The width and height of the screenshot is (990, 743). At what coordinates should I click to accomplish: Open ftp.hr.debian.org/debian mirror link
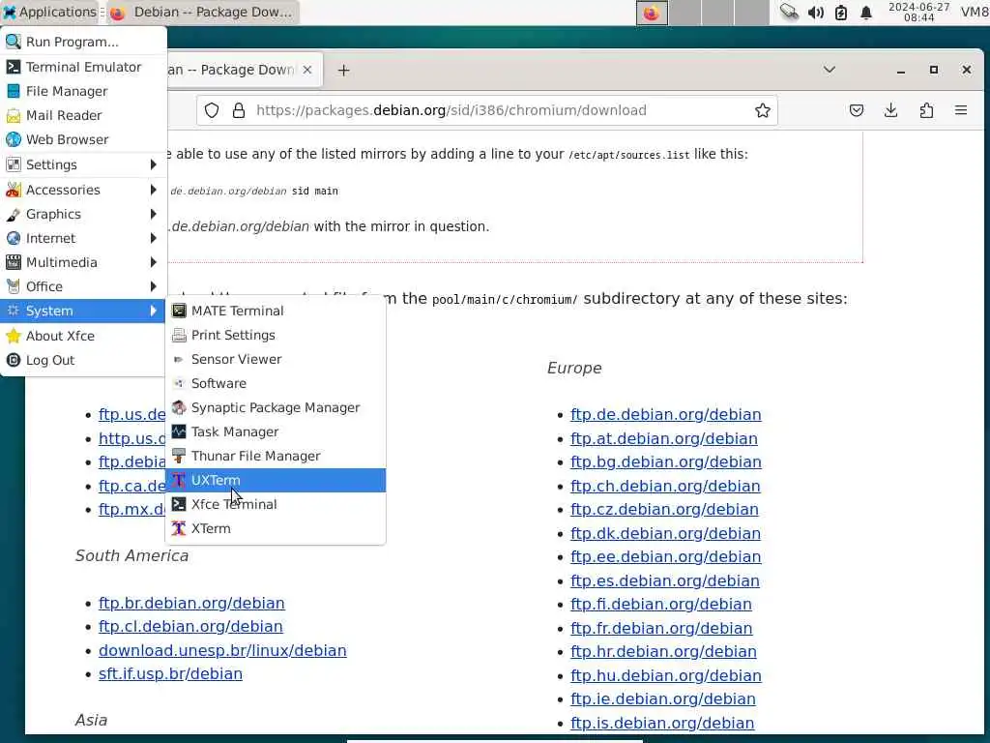tap(663, 651)
